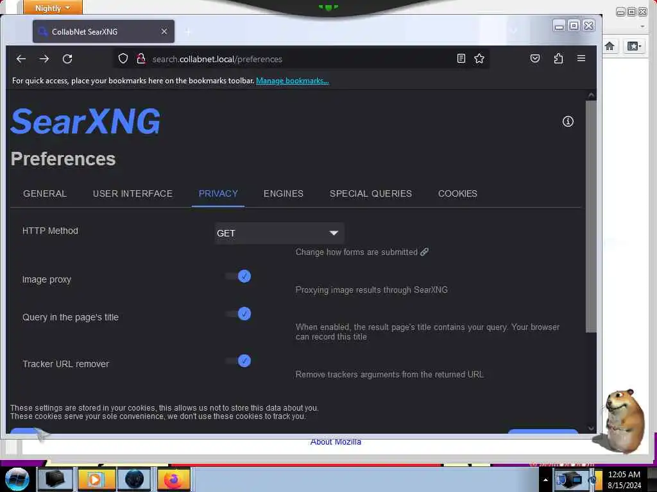Click the SearXNG logo
The width and height of the screenshot is (657, 492).
pyautogui.click(x=85, y=121)
